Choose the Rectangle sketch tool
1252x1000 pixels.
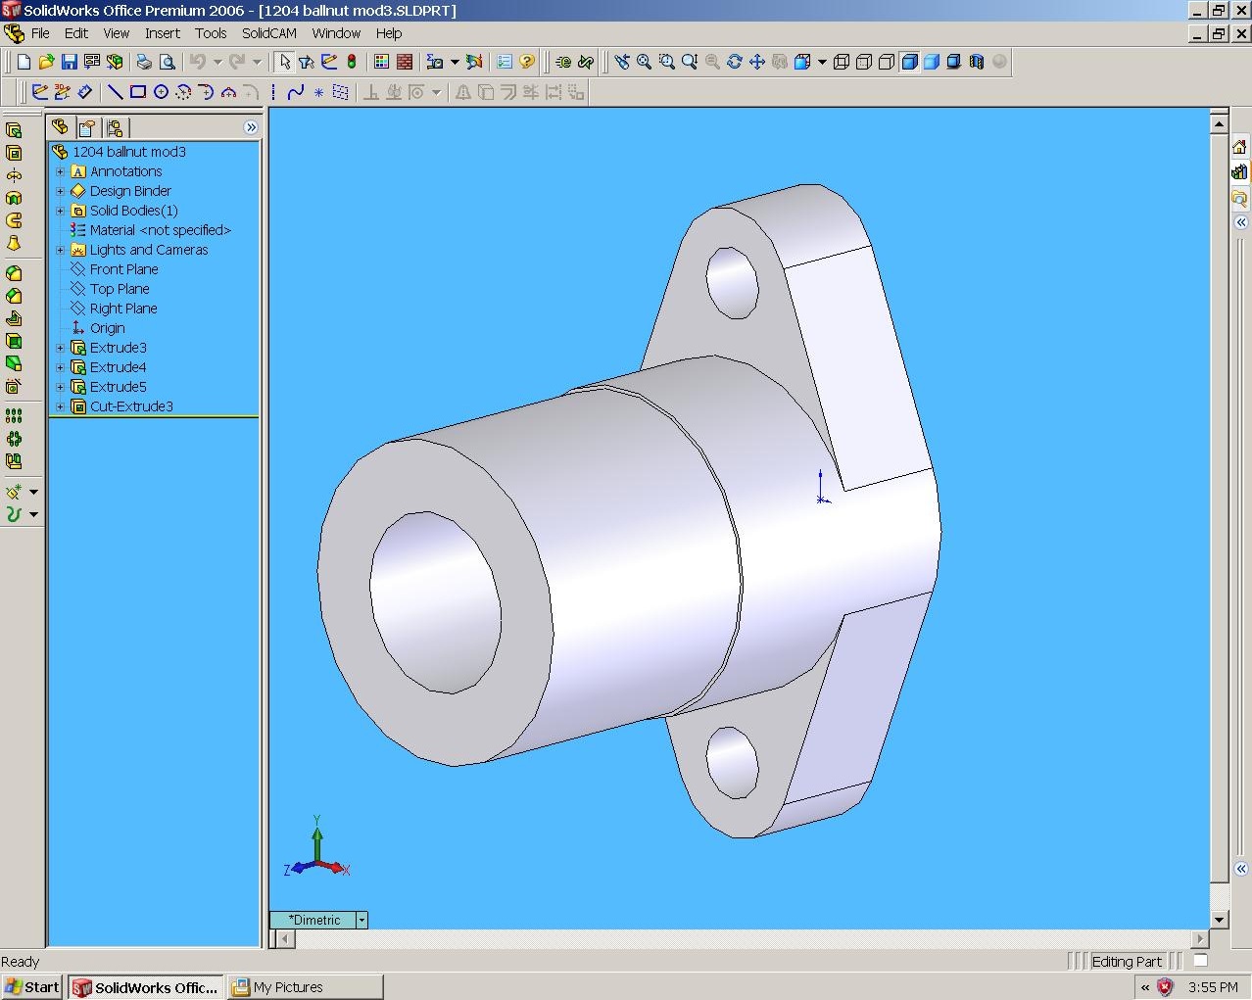138,92
